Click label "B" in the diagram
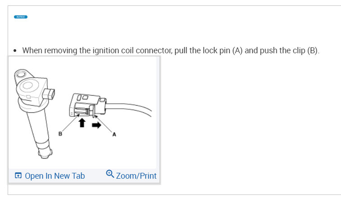 (59, 134)
